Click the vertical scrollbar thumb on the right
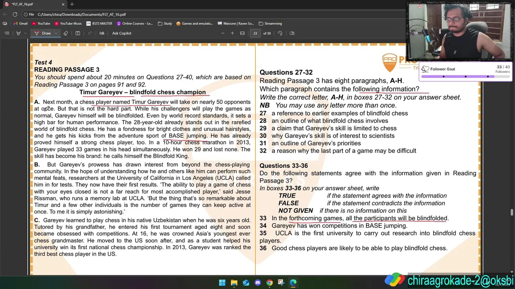 point(512,212)
